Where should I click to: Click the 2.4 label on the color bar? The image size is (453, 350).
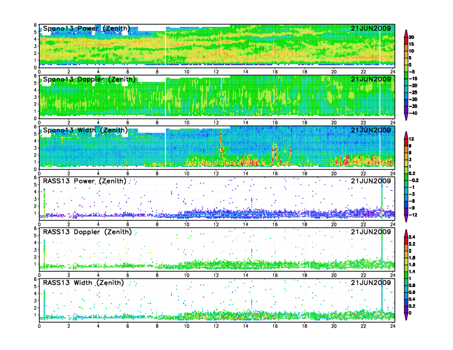point(412,237)
